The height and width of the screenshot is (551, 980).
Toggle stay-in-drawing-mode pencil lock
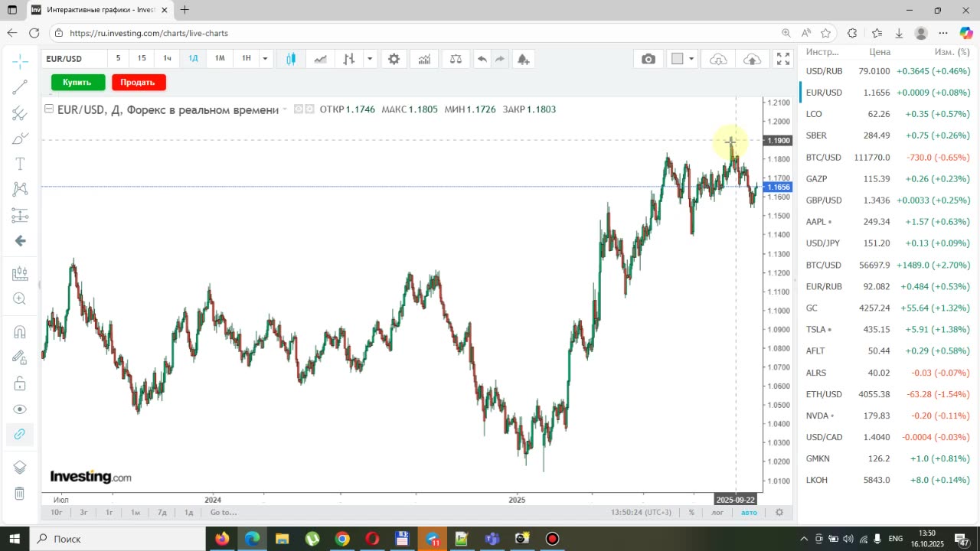20,357
